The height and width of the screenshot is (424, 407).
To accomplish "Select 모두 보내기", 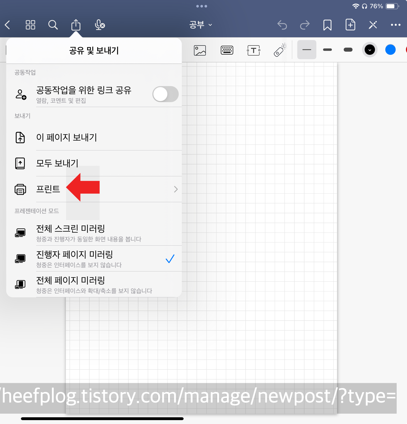I will 94,163.
